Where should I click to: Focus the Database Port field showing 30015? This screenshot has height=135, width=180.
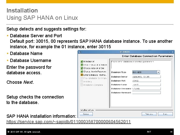(146, 81)
